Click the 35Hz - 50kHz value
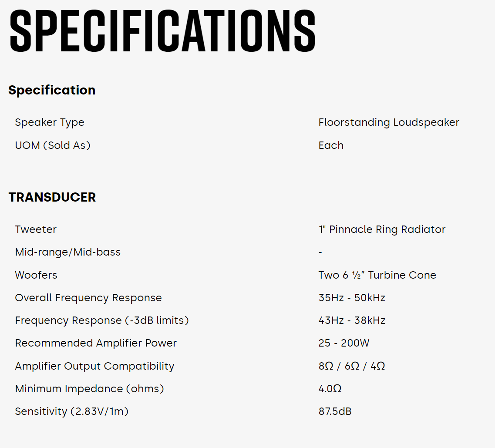 point(352,298)
